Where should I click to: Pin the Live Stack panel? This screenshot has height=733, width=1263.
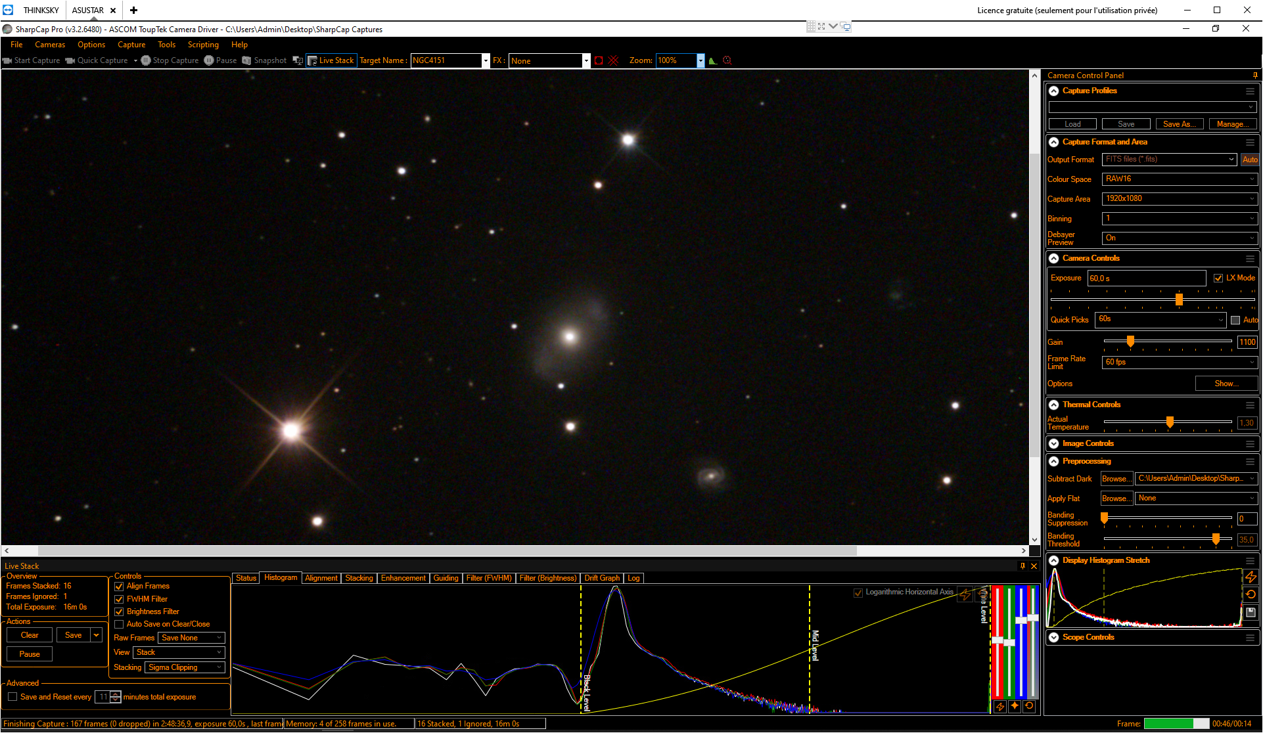pyautogui.click(x=1022, y=566)
